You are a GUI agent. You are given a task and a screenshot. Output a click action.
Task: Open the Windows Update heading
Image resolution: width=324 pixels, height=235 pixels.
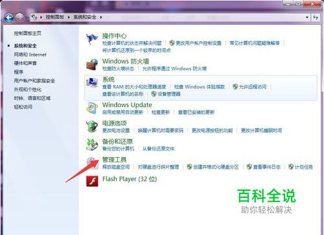[127, 105]
